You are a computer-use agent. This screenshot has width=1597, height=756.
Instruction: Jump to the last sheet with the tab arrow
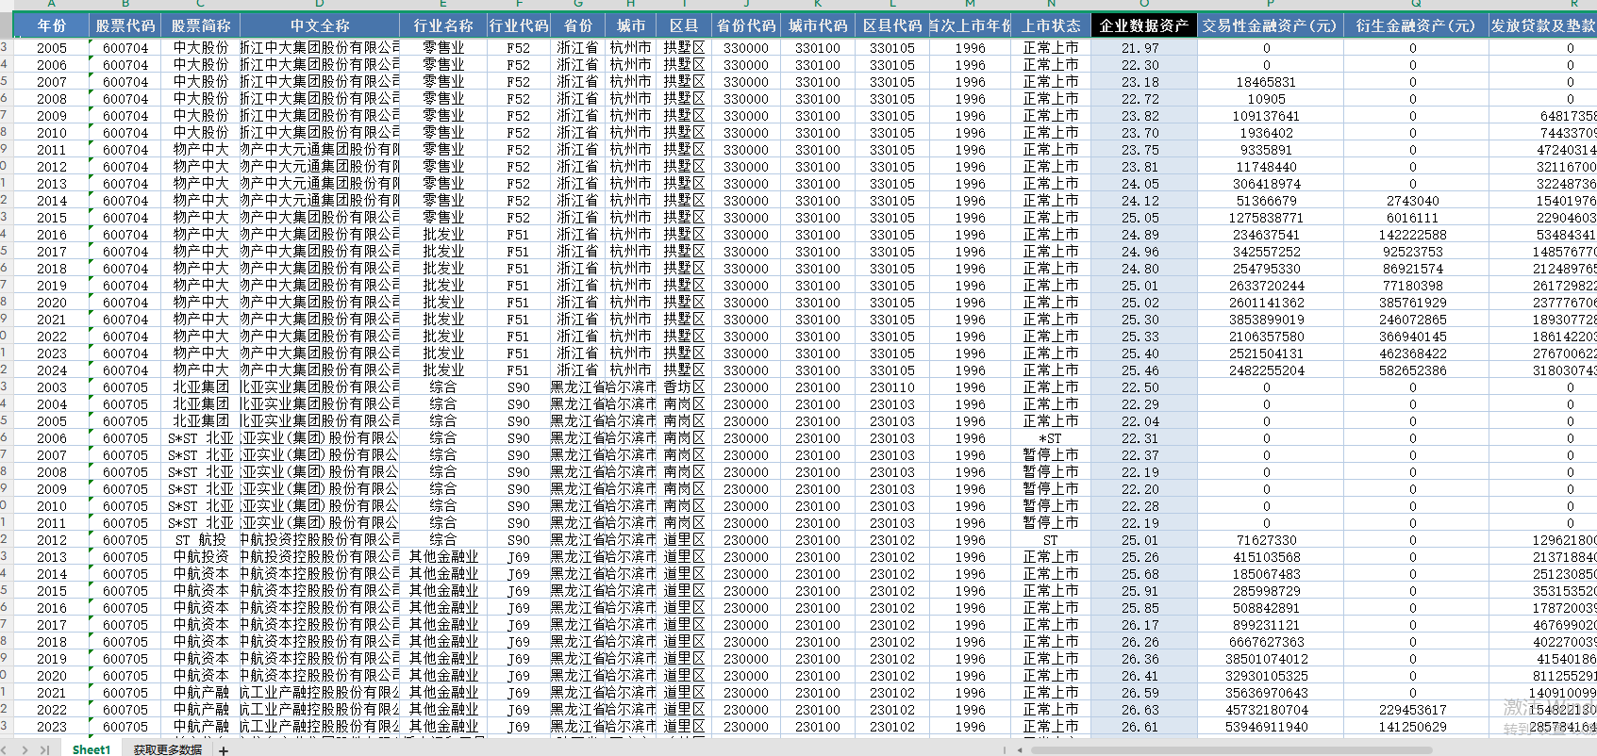45,749
